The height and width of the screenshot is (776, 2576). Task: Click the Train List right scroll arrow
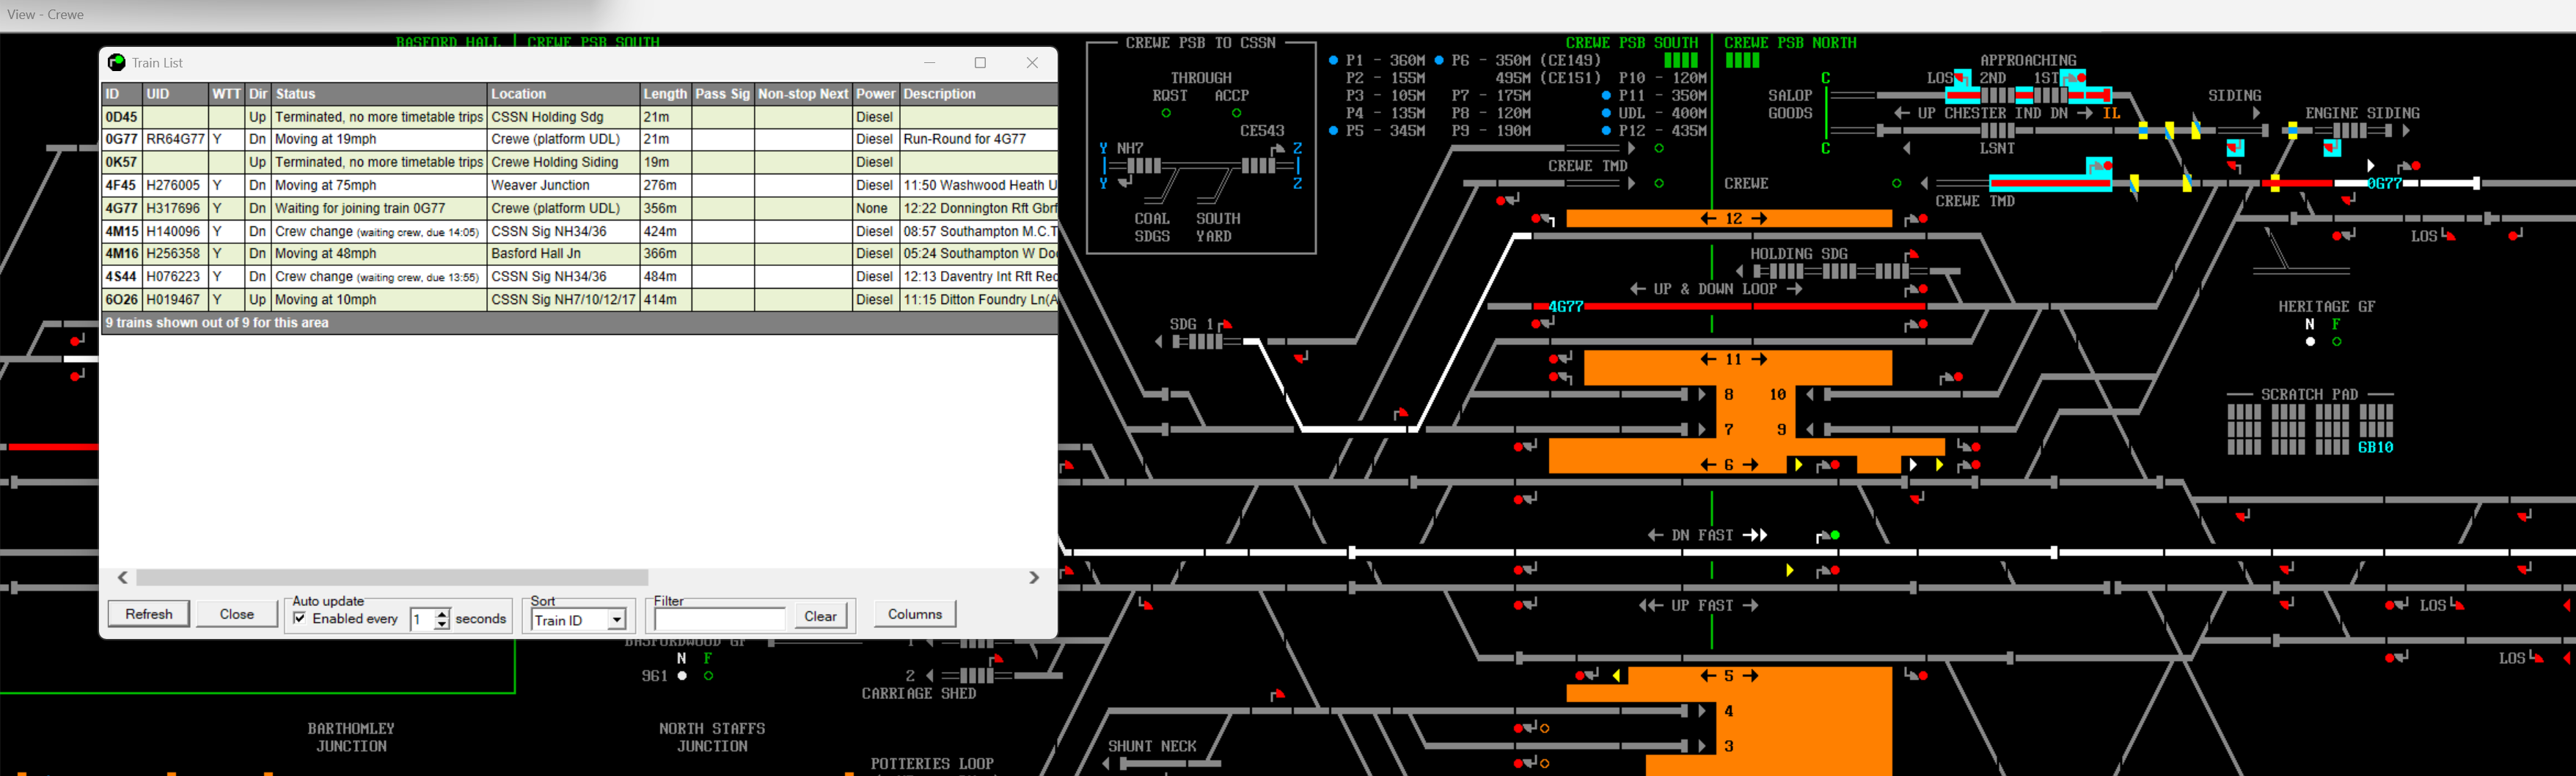coord(1034,577)
